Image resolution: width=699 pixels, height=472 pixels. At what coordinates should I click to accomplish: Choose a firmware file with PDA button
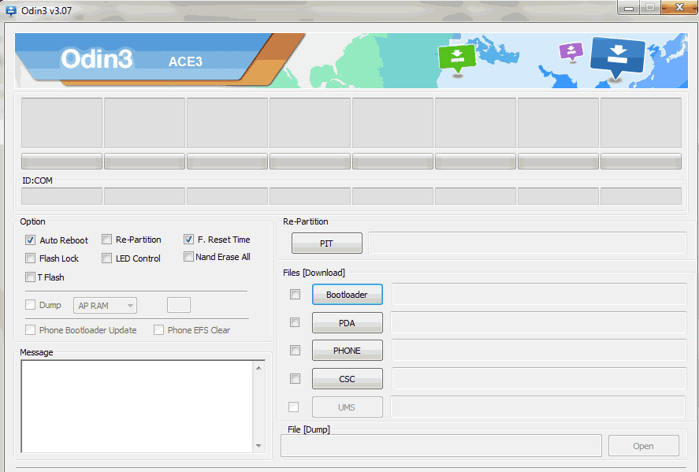click(x=348, y=323)
